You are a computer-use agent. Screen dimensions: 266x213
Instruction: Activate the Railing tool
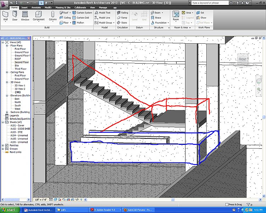(122, 12)
